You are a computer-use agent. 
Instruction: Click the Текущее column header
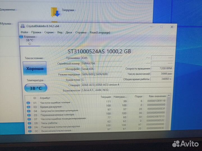106,97
